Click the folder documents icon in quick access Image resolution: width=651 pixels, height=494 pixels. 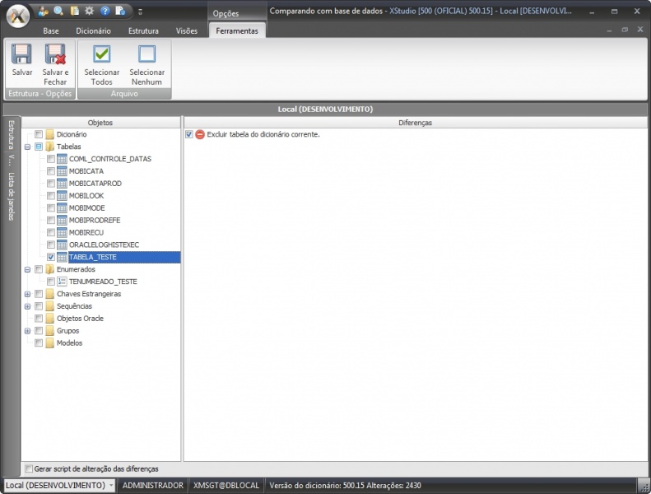point(74,11)
